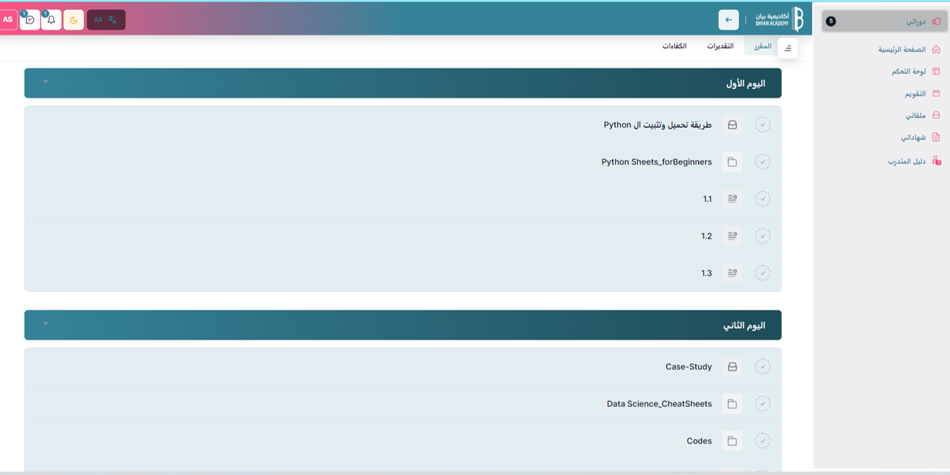950x475 pixels.
Task: Collapse the sidebar using the menu toggle icon
Action: [787, 48]
